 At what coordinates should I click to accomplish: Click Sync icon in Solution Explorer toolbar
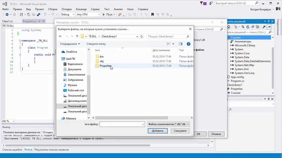(x=243, y=27)
